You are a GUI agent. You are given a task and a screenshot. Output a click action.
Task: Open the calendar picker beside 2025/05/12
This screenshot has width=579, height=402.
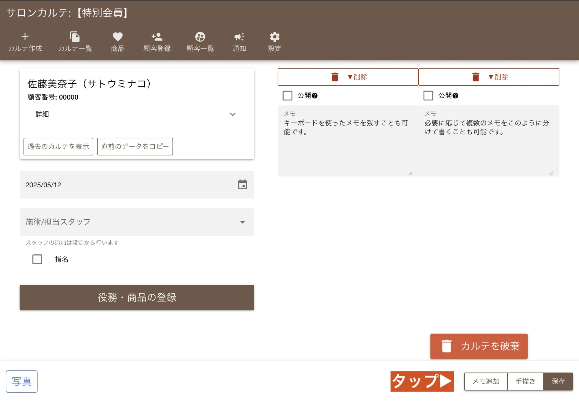click(x=243, y=185)
